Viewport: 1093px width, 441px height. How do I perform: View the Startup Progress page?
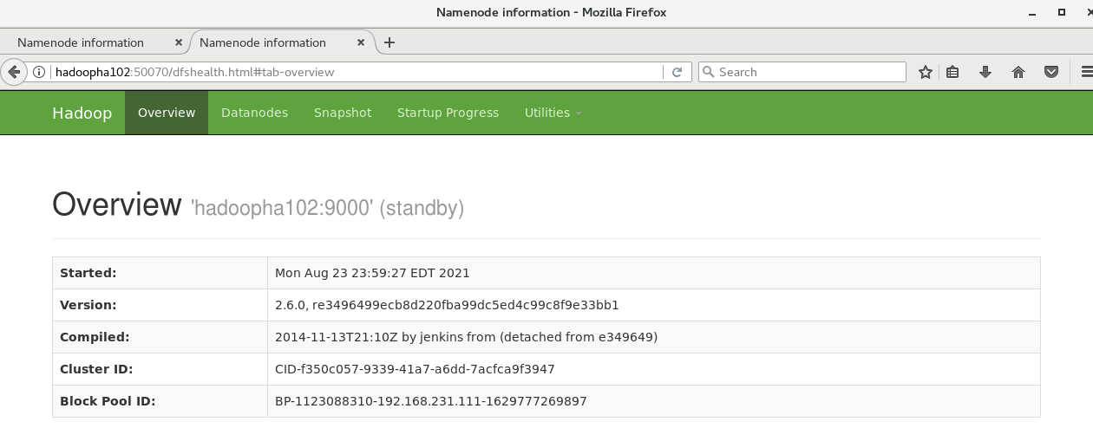pos(448,113)
